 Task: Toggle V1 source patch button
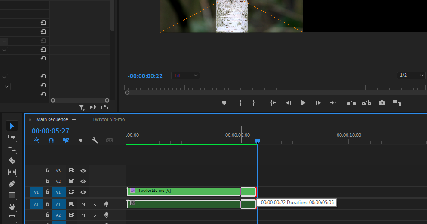[x=36, y=192]
